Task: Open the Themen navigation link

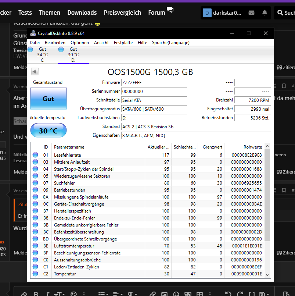Action: (50, 13)
